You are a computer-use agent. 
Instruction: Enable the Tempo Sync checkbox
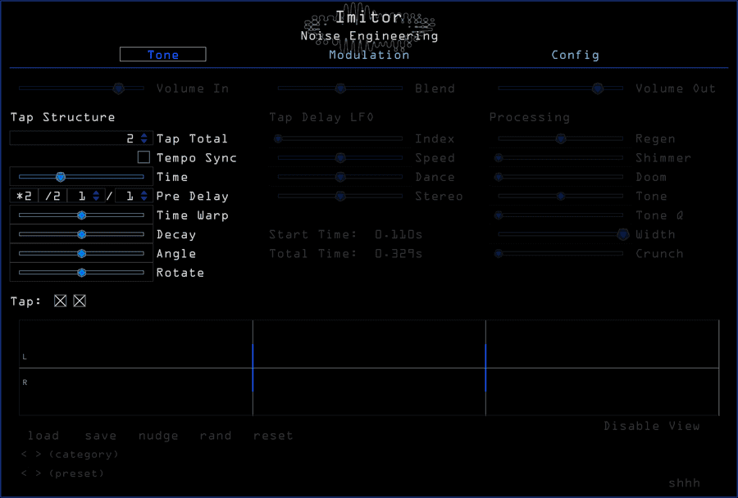point(143,157)
